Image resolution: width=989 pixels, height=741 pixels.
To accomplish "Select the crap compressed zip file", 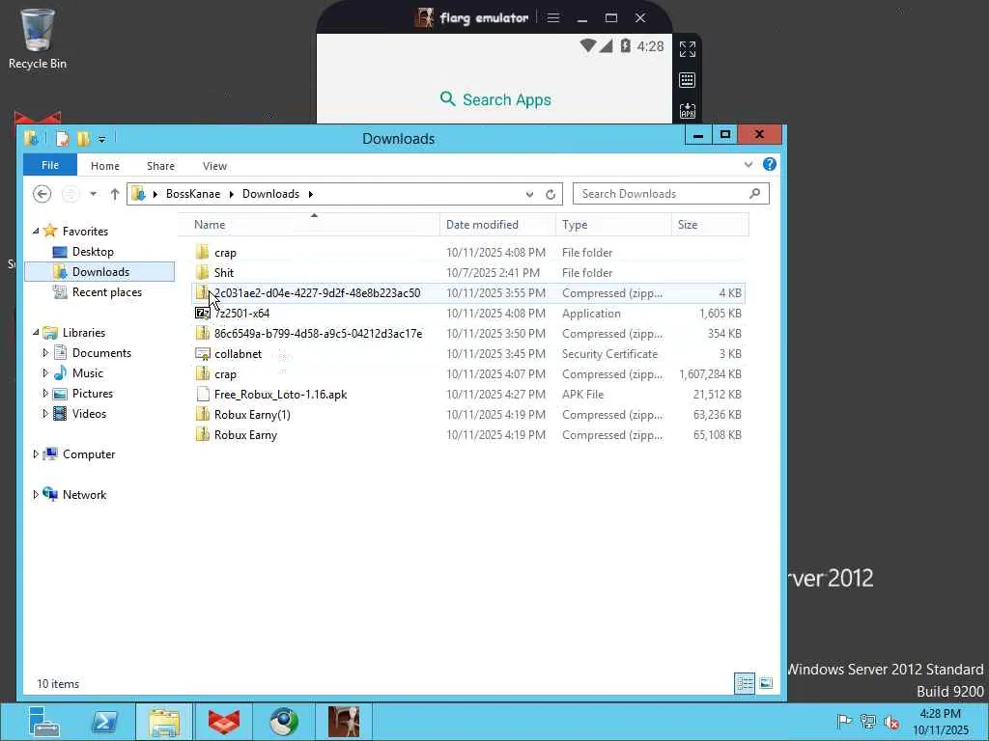I will pos(468,373).
